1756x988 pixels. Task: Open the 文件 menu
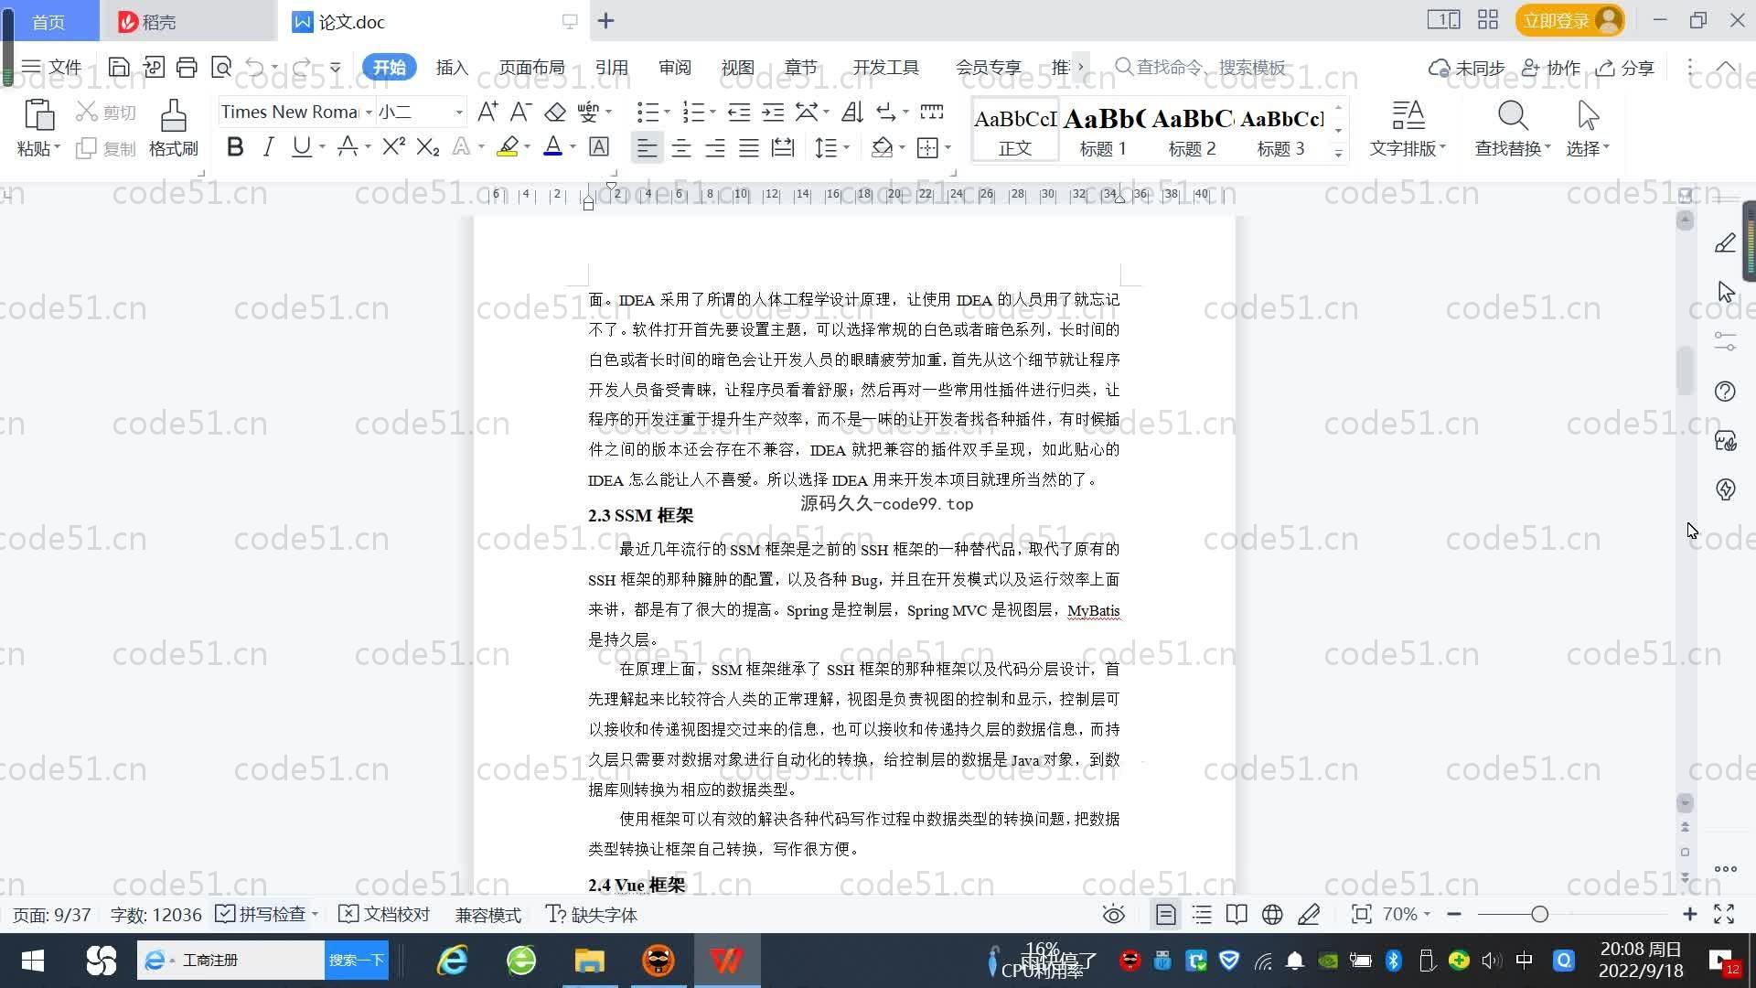tap(52, 67)
